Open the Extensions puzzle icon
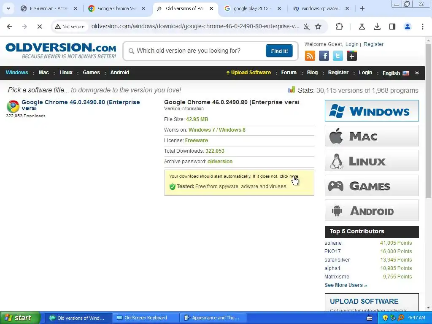 click(x=340, y=27)
